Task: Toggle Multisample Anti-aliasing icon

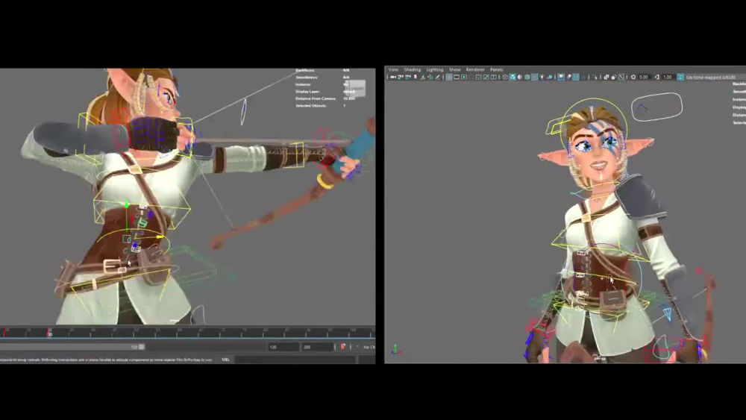Action: coord(576,77)
